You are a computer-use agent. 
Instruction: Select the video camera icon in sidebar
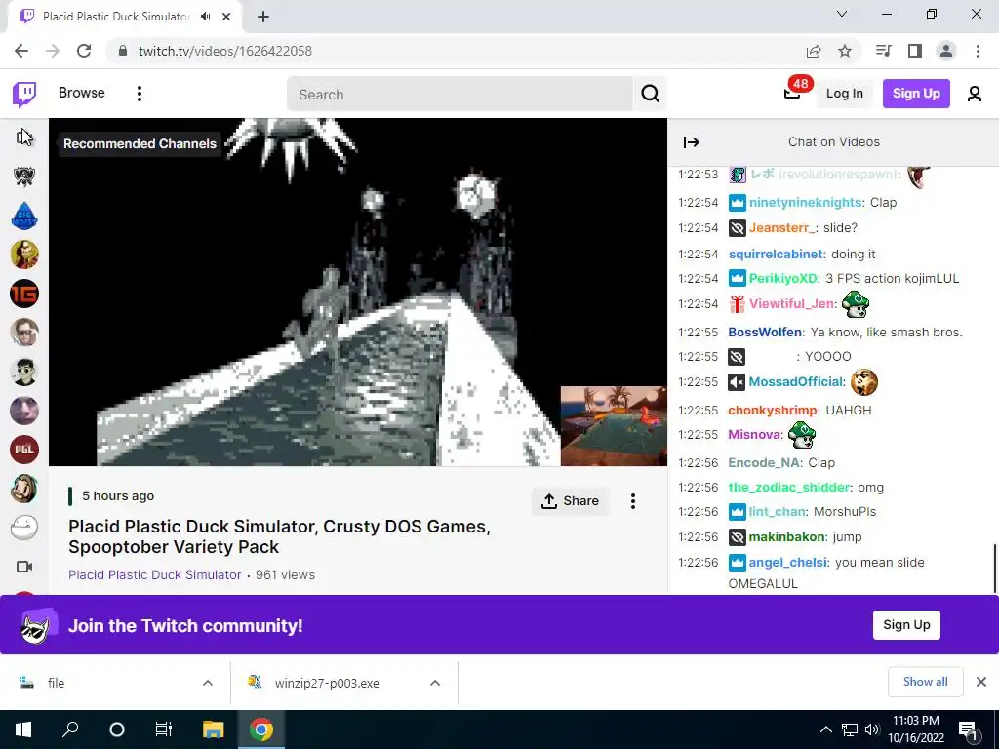pyautogui.click(x=24, y=567)
